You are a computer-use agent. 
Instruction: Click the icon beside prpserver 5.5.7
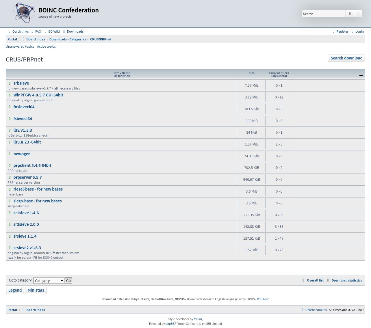point(10,177)
